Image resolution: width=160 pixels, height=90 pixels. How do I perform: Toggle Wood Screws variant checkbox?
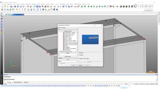point(64,50)
